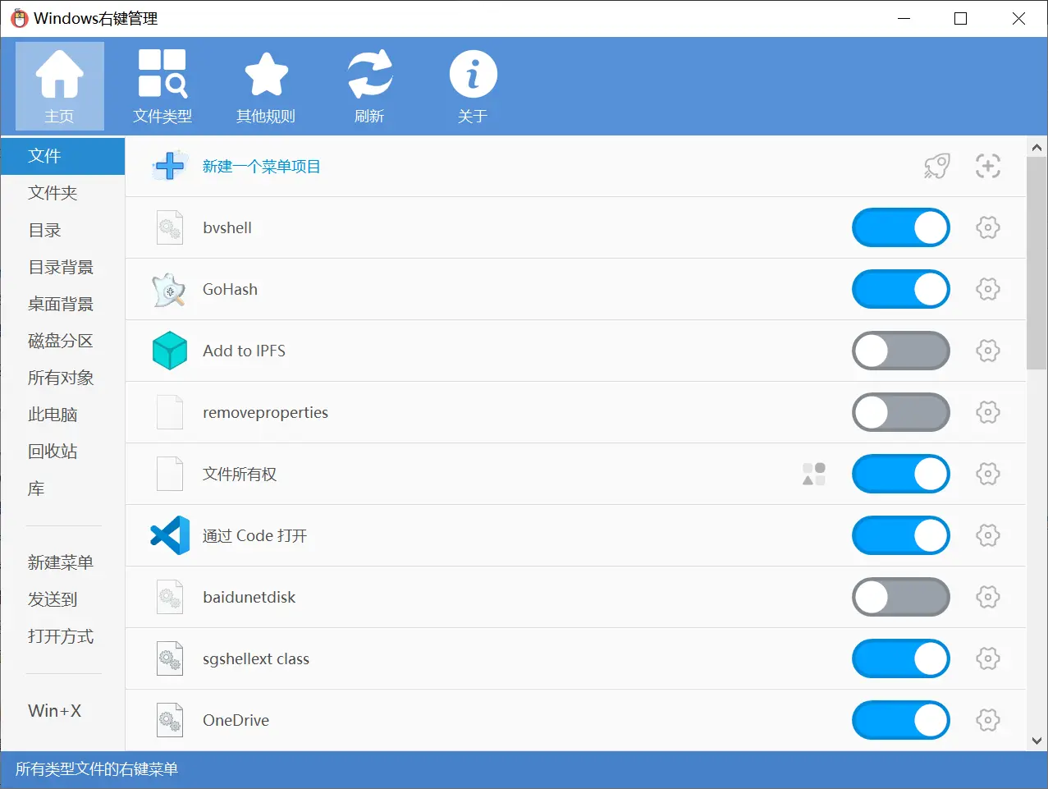1048x789 pixels.
Task: Click the removeproperties list entry
Action: click(575, 412)
